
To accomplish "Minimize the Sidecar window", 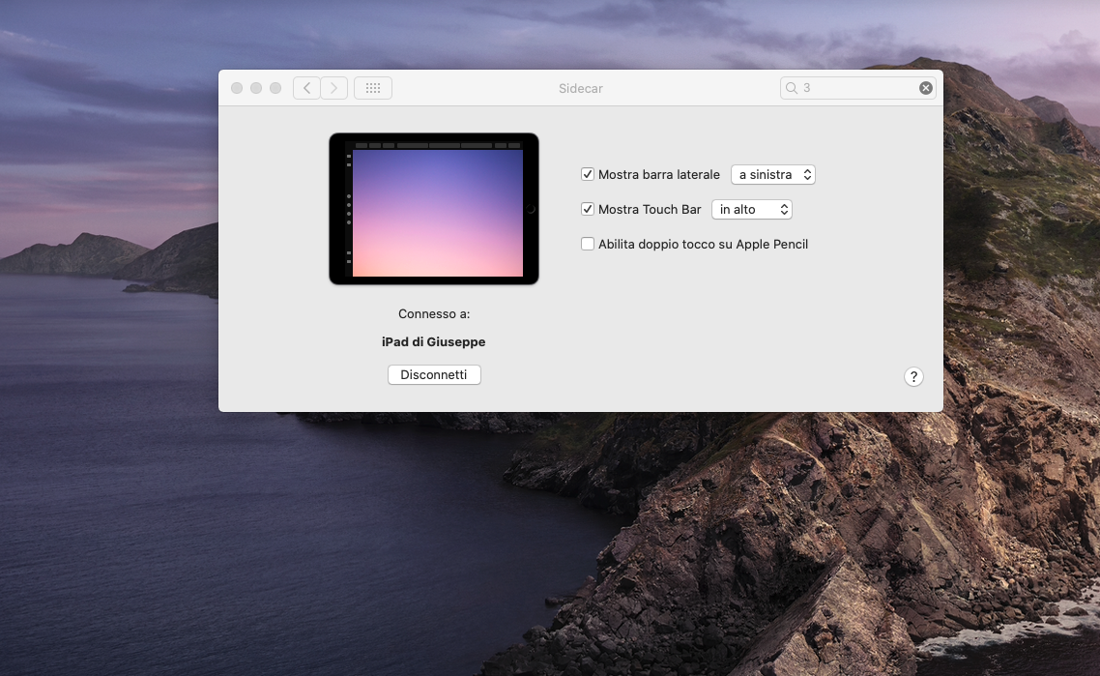I will (256, 88).
